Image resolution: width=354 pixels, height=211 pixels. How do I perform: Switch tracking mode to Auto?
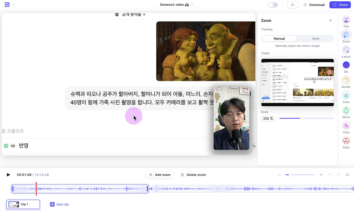pyautogui.click(x=316, y=38)
